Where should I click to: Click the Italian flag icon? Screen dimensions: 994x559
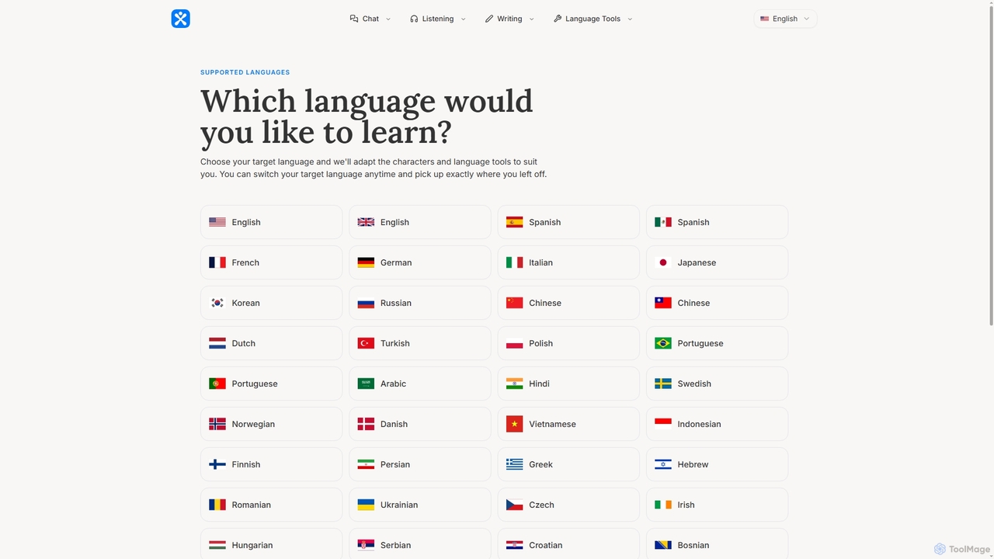(x=514, y=262)
